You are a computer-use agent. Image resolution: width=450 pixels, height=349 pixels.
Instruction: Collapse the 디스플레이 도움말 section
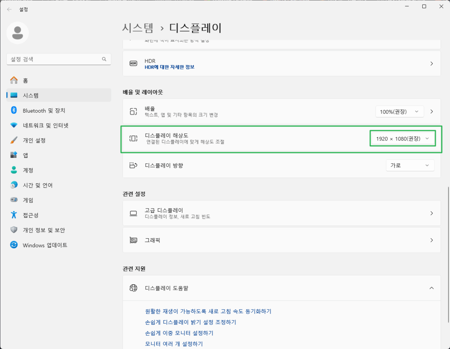tap(432, 288)
